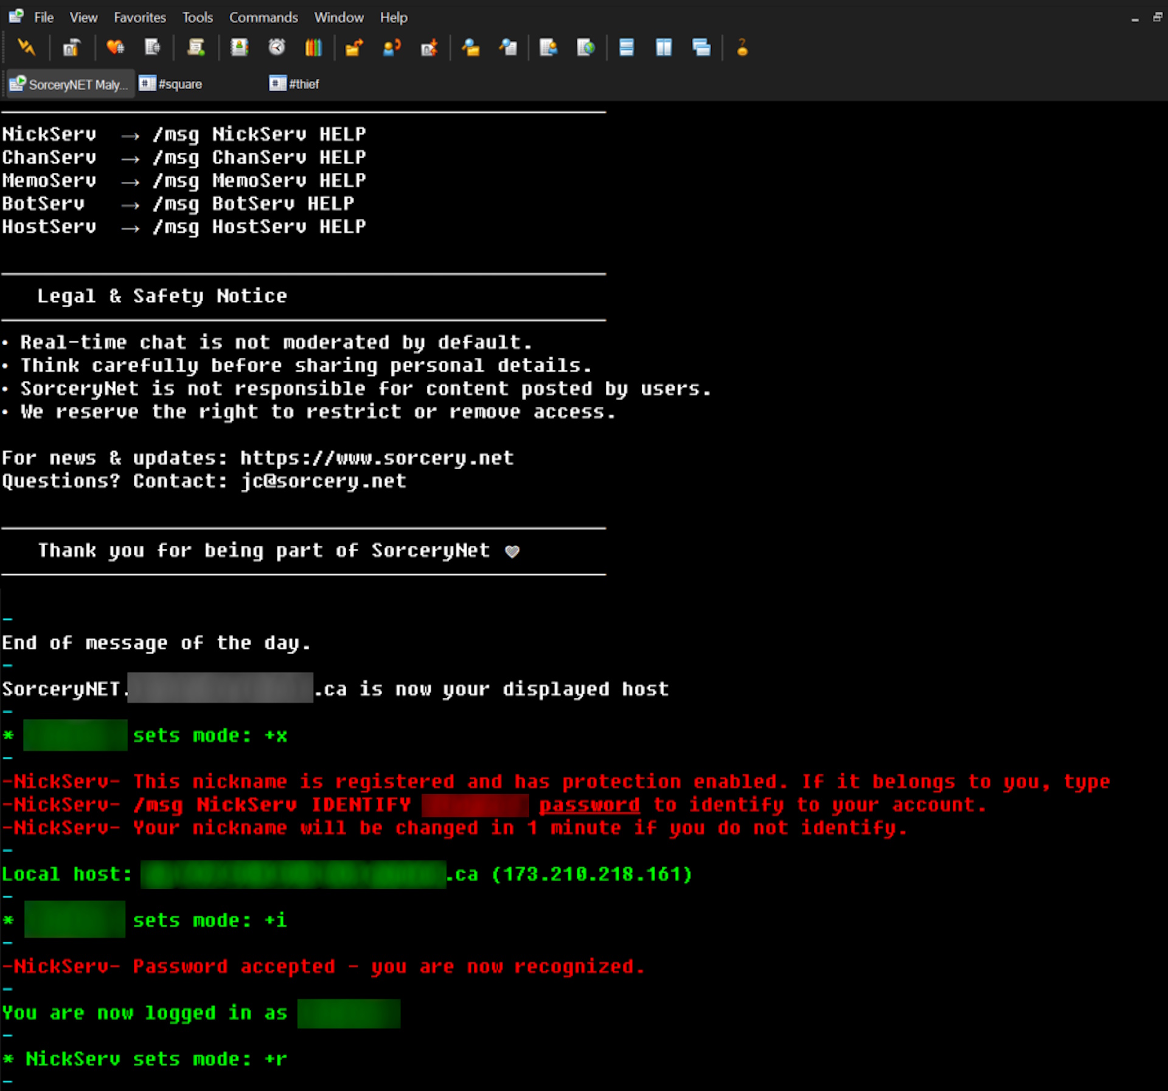
Task: Open the https://www.sorcery.net link
Action: (x=376, y=458)
